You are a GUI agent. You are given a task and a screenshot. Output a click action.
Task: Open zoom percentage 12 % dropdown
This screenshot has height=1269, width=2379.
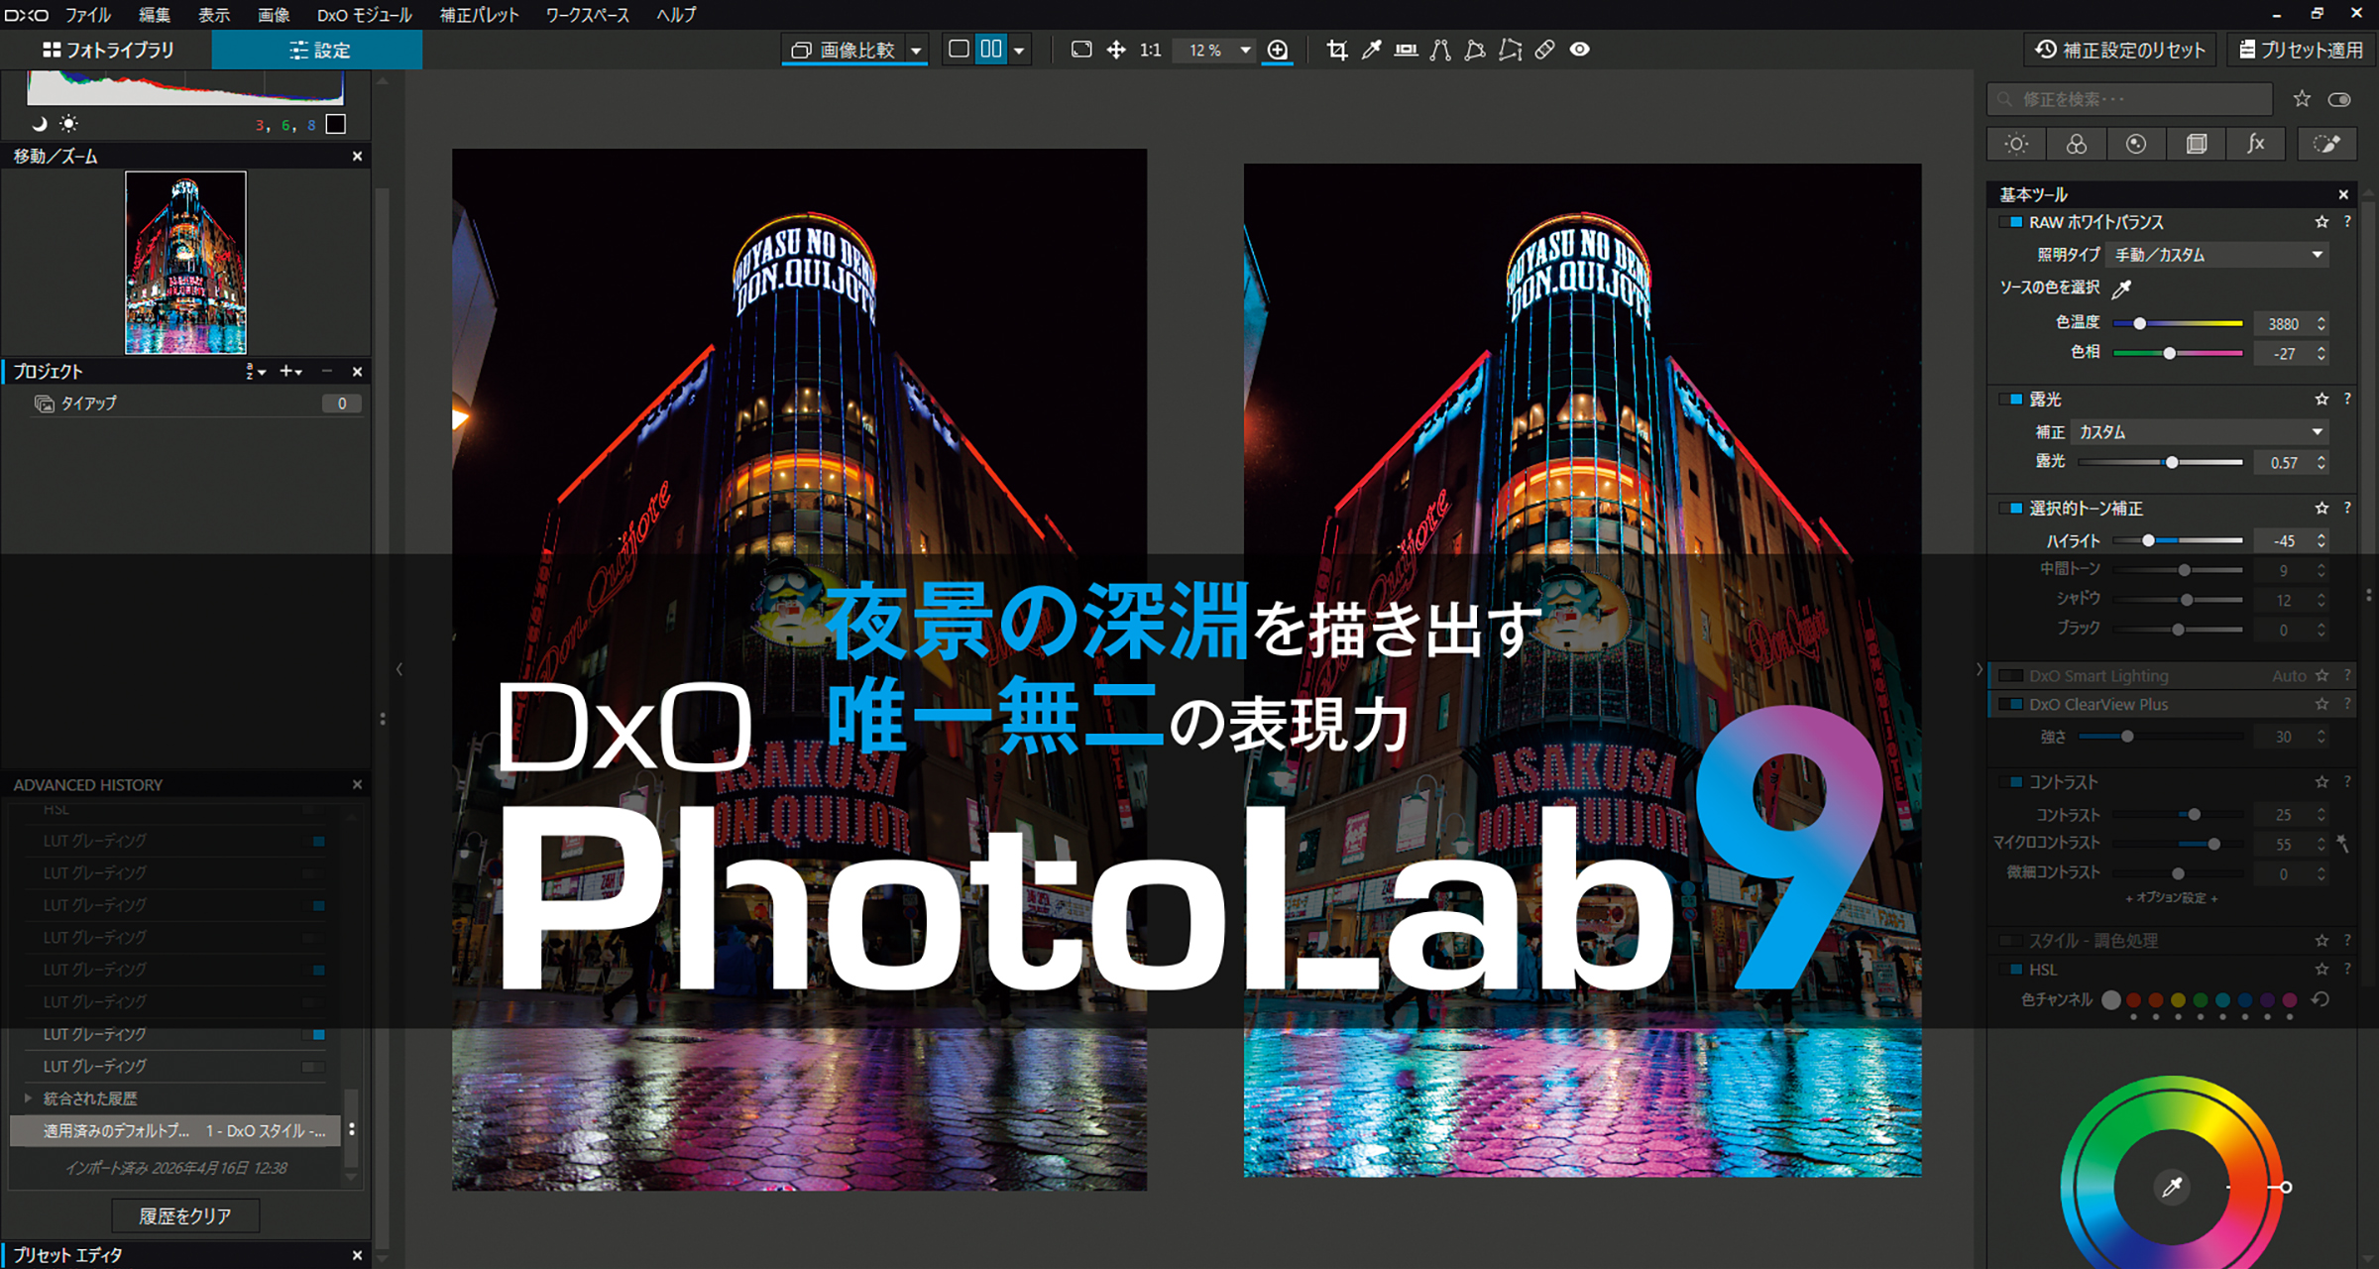1215,50
